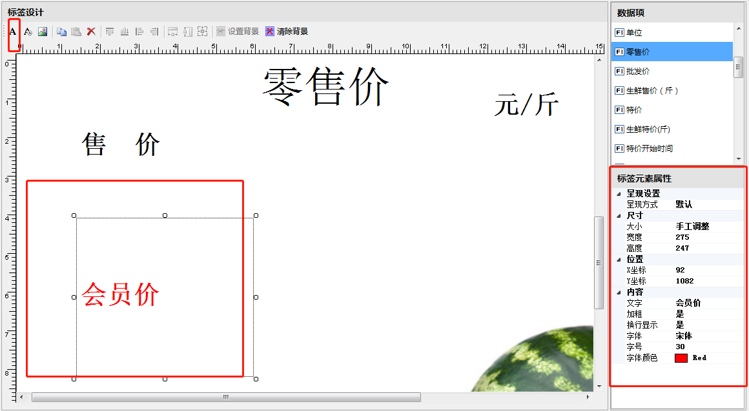749x411 pixels.
Task: Select 特价 data item
Action: [672, 110]
